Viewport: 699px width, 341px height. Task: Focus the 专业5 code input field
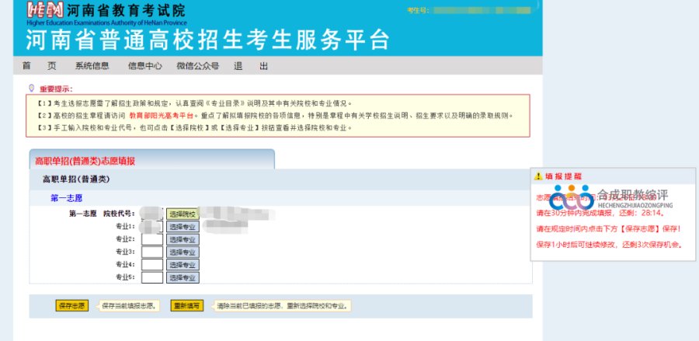(x=151, y=277)
